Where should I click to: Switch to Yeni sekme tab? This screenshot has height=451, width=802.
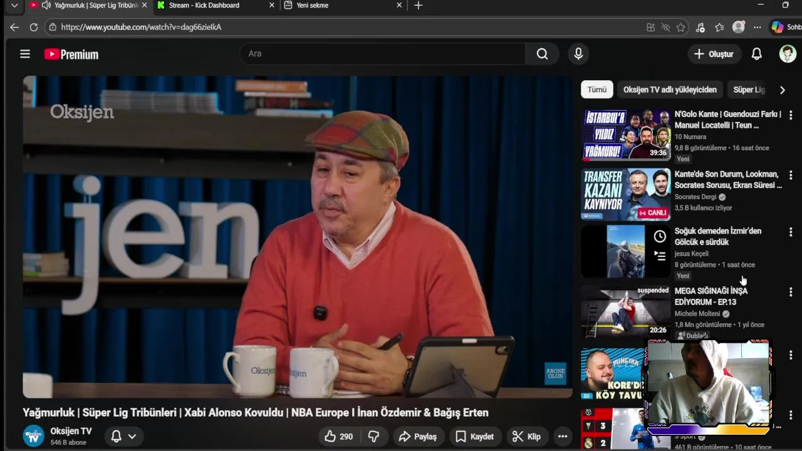coord(342,6)
